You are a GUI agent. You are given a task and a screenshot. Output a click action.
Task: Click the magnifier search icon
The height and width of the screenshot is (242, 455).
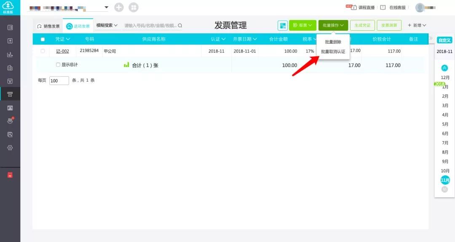(180, 26)
